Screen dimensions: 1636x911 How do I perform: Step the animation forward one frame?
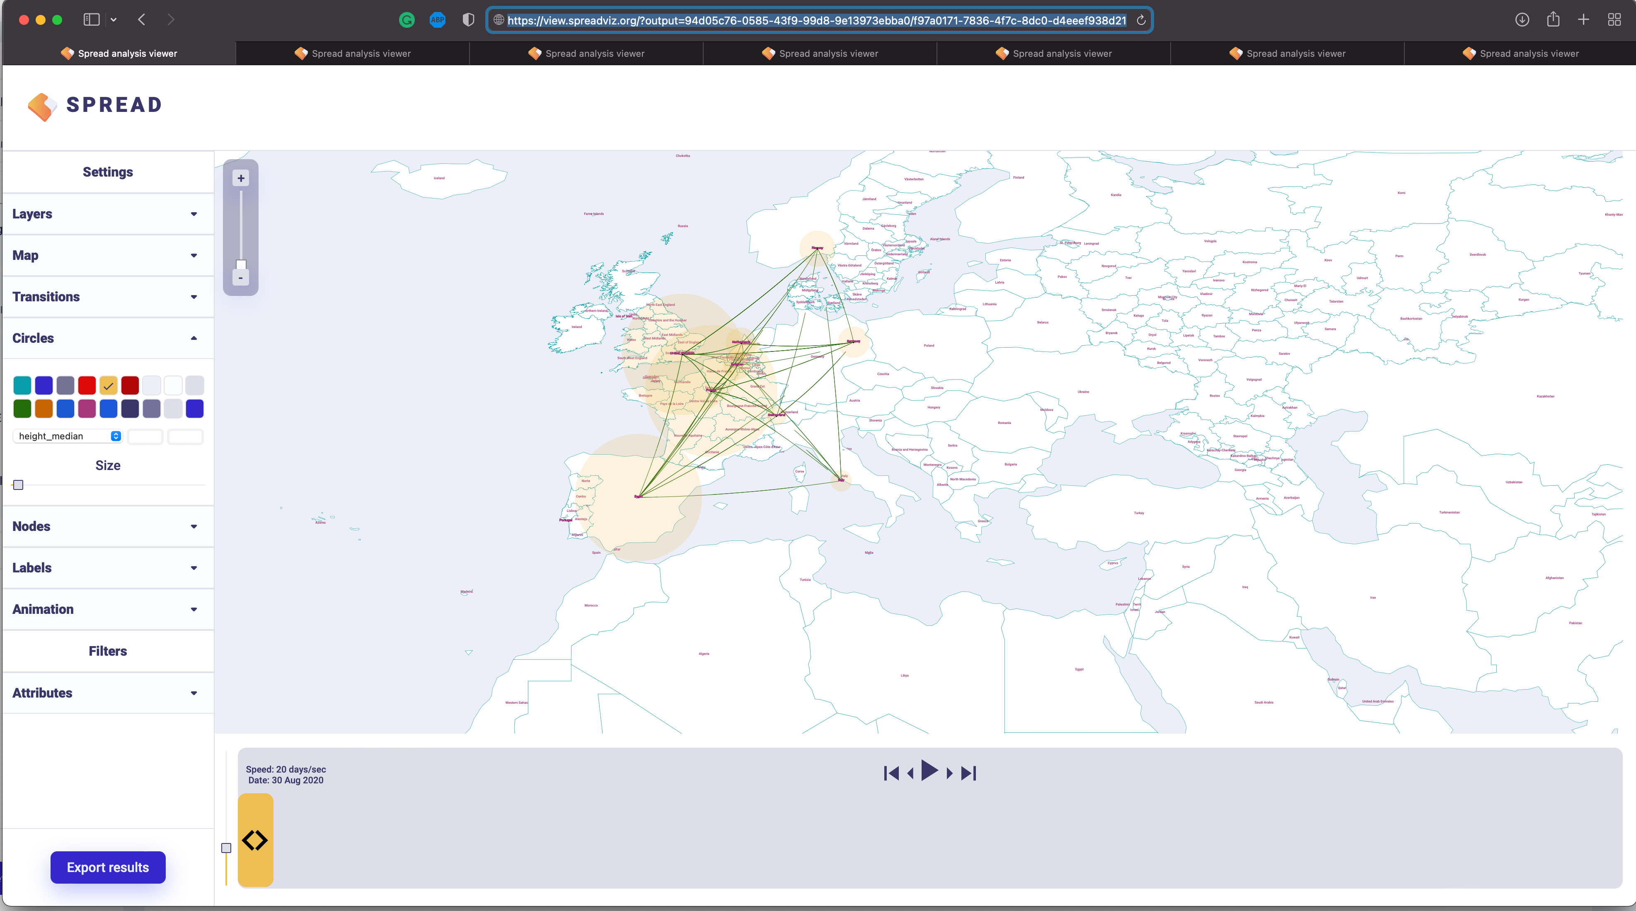[x=949, y=773]
